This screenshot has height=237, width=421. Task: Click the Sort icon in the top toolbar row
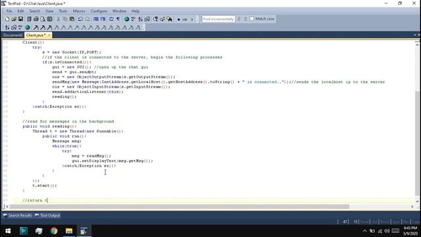click(x=140, y=19)
